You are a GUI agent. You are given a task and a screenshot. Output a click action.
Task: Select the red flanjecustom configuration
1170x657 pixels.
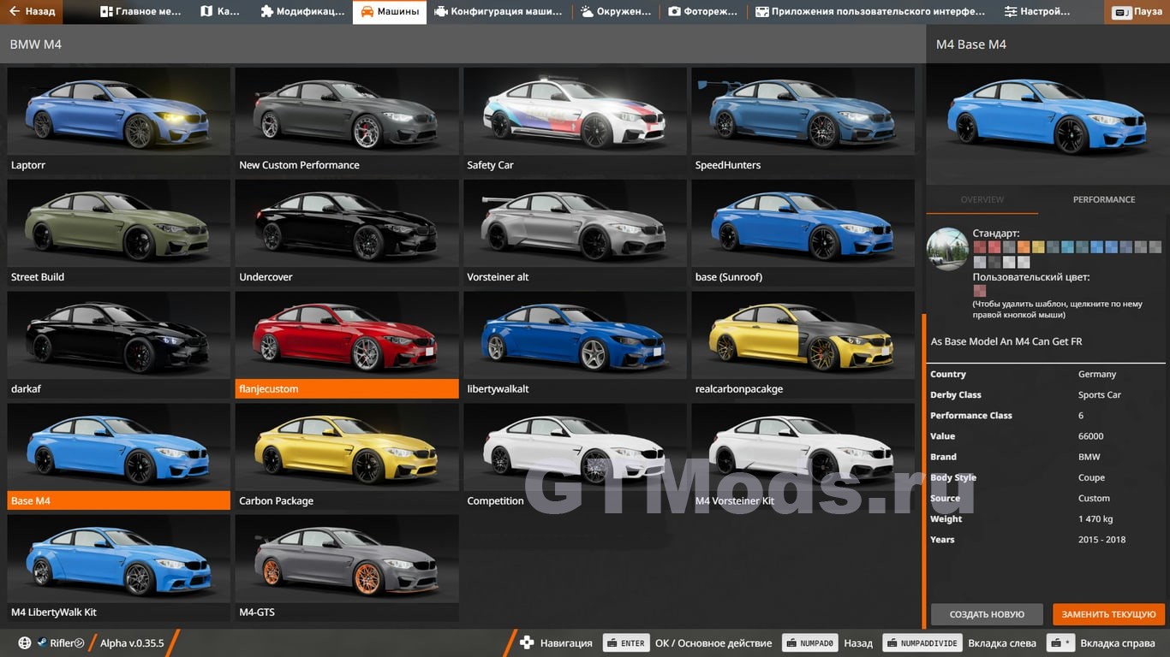(347, 345)
